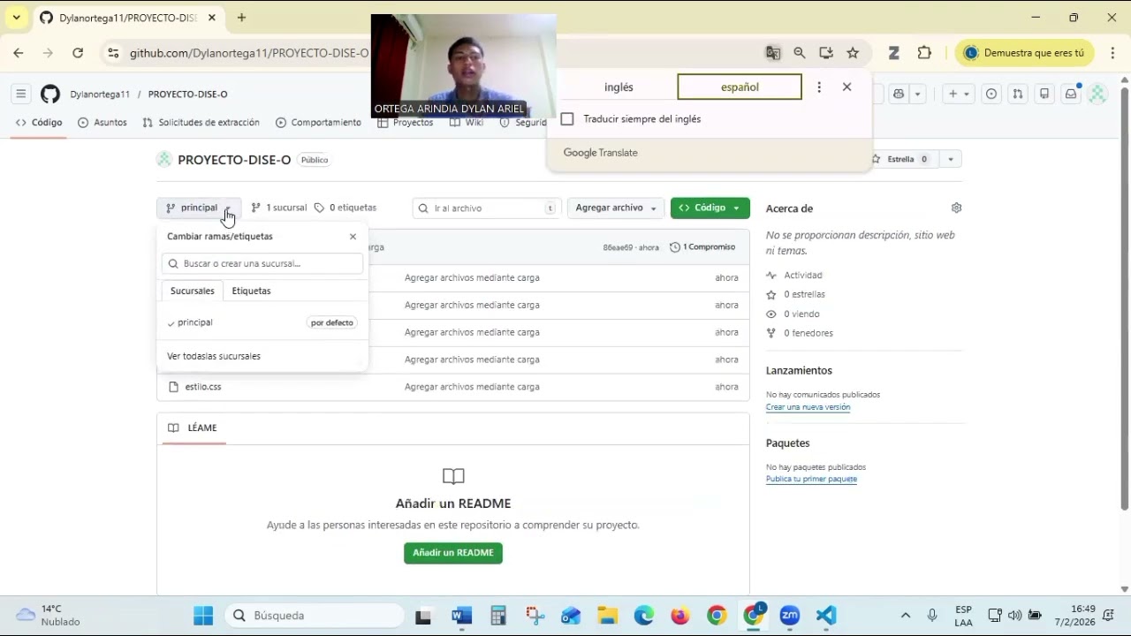Open Visual Studio Code from taskbar

[x=825, y=616]
